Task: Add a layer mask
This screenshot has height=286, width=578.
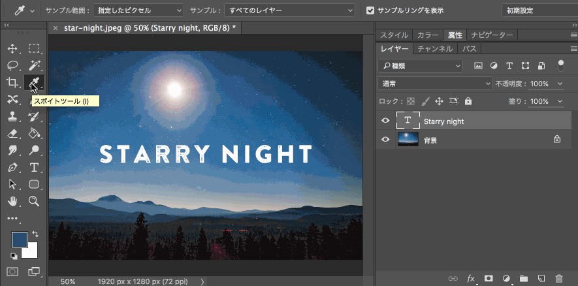Action: (x=489, y=278)
